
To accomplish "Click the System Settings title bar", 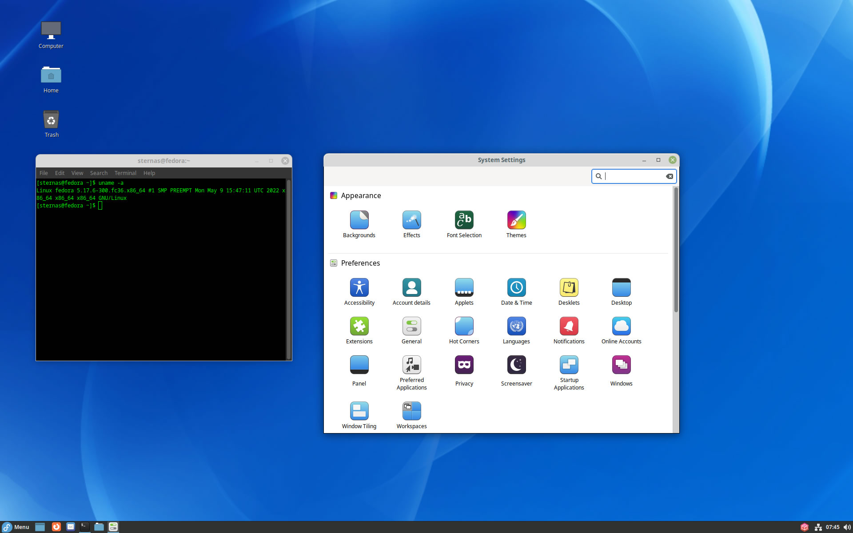I will click(x=502, y=160).
